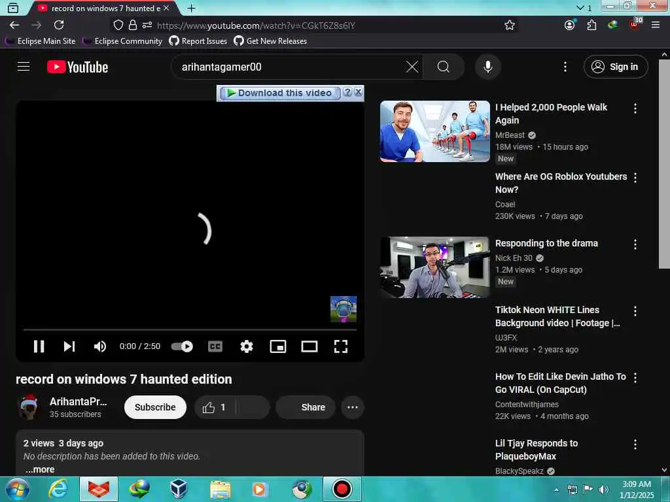Open options for Lil Tjay Responds
The width and height of the screenshot is (670, 502).
tap(635, 444)
